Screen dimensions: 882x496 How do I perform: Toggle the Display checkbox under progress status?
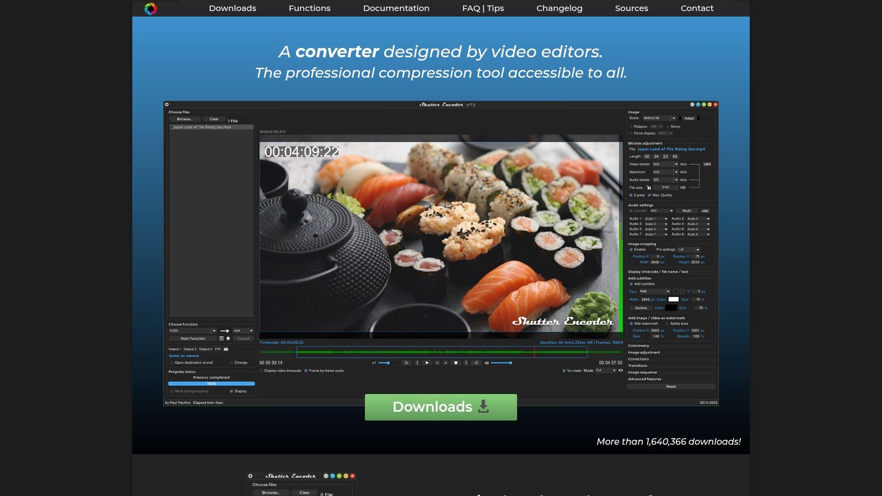pos(232,391)
